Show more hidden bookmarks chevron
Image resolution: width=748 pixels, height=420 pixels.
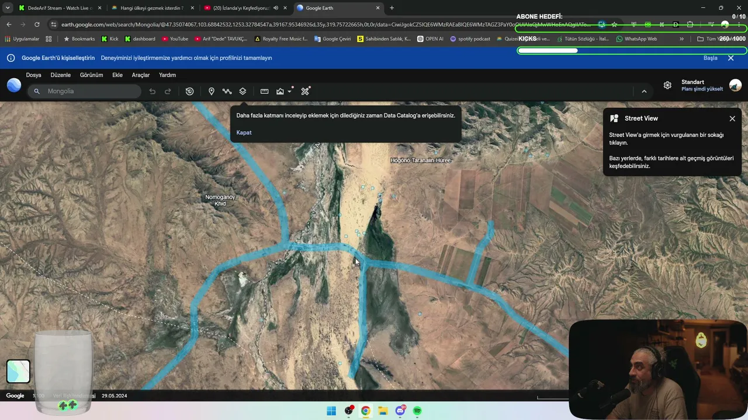coord(681,39)
